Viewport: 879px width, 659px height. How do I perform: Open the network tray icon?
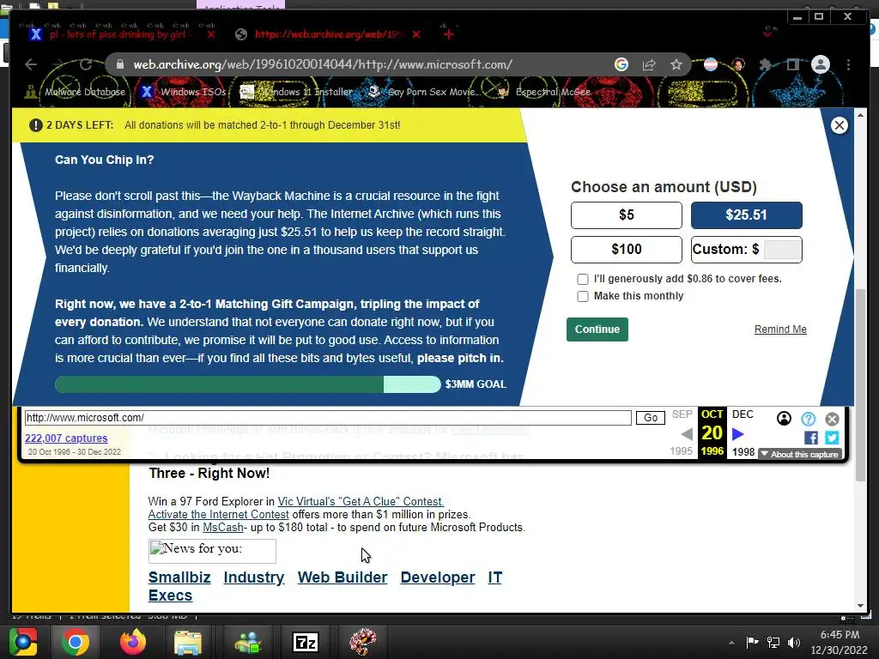pos(773,643)
